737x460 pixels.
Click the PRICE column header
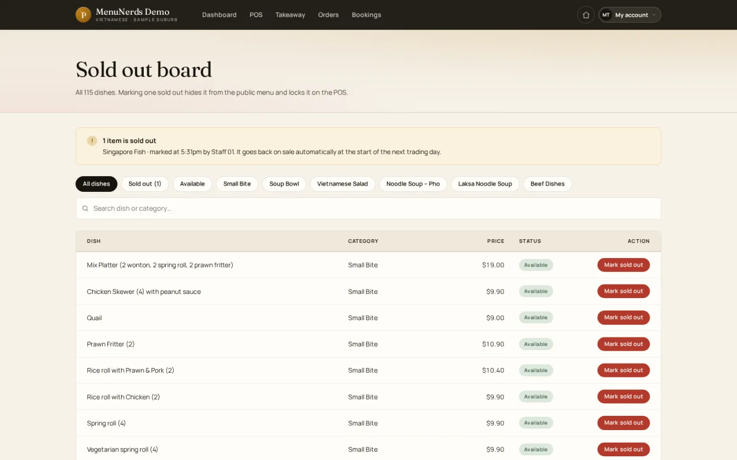pyautogui.click(x=495, y=241)
